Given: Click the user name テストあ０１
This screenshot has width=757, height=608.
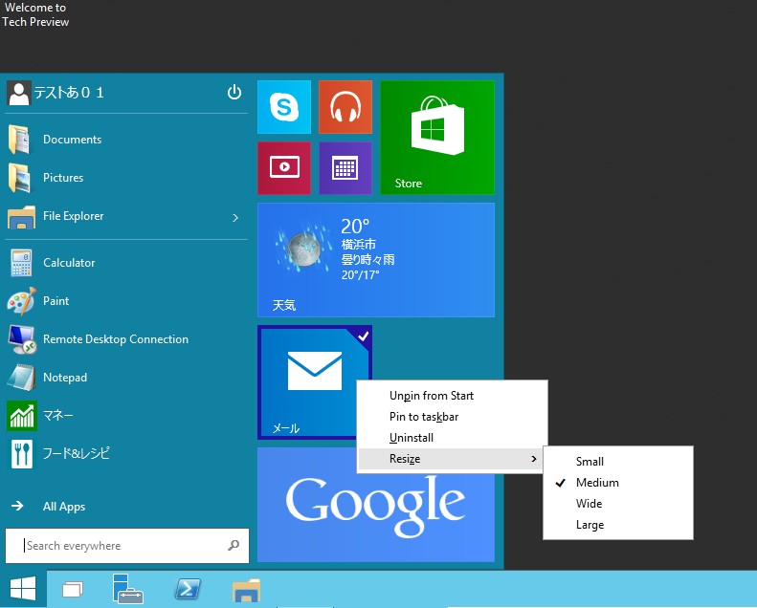Looking at the screenshot, I should pyautogui.click(x=69, y=93).
